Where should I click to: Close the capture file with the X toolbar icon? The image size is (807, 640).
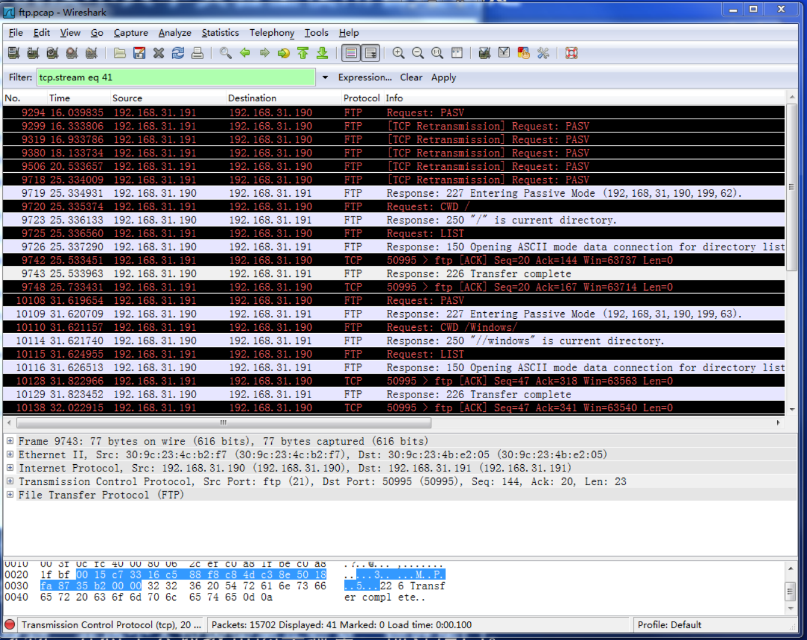[x=159, y=53]
